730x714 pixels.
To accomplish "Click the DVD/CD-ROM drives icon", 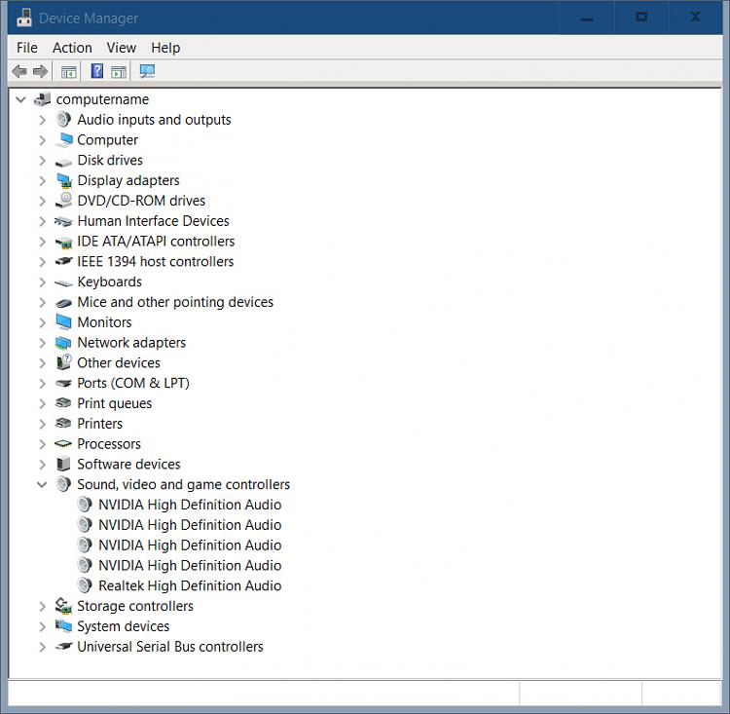I will pos(63,201).
